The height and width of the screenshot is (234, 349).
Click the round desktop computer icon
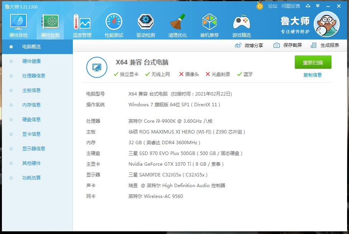pos(97,67)
